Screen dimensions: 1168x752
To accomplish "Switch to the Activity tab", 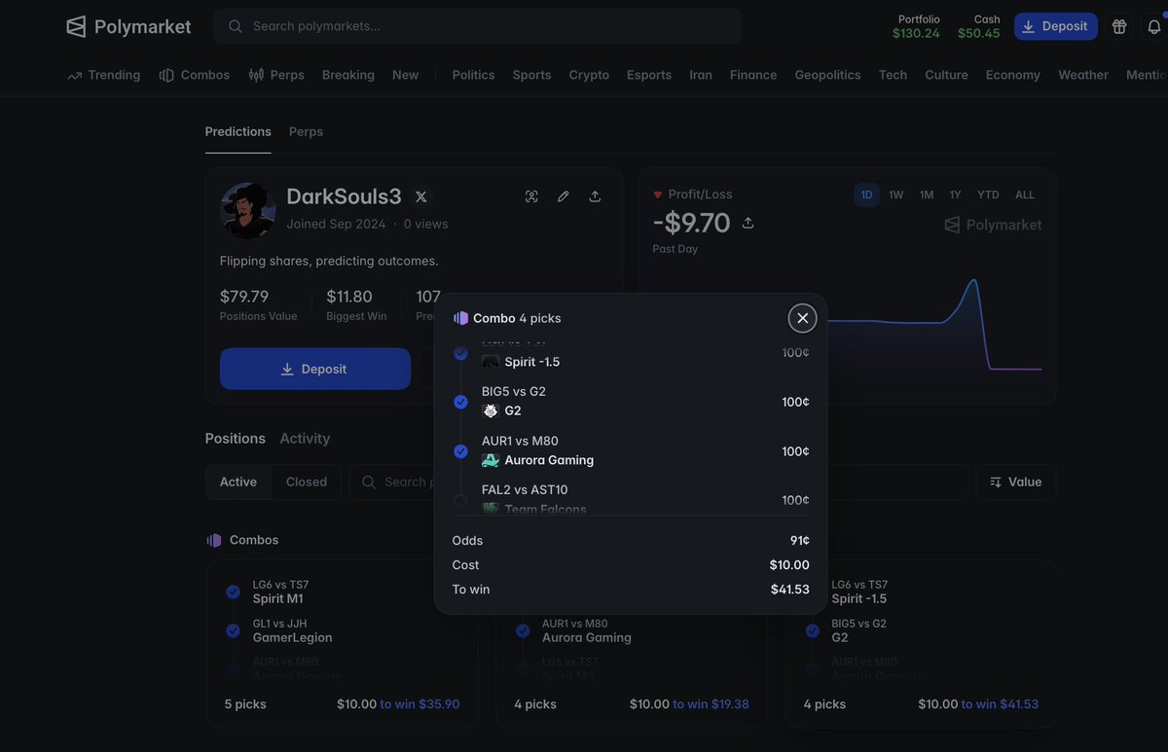I will coord(305,439).
